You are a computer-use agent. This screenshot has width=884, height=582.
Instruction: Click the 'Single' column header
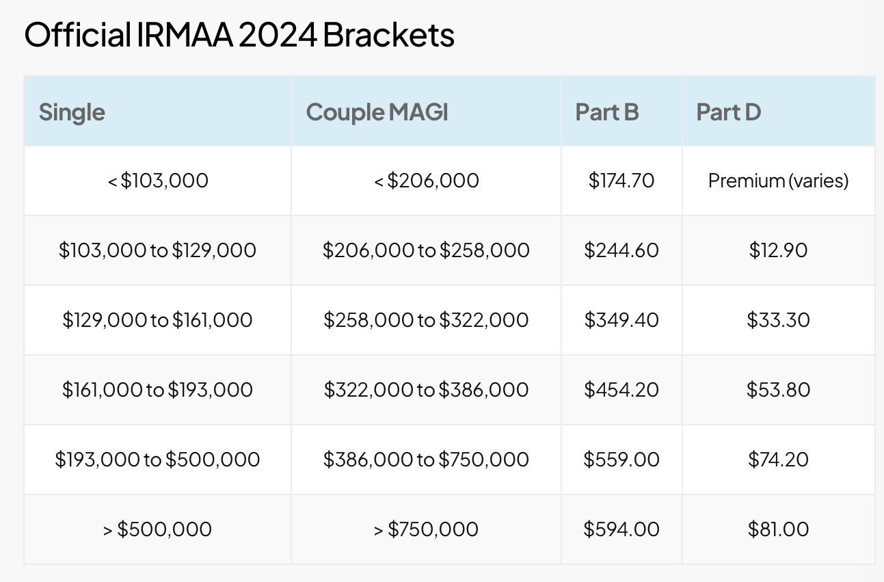pyautogui.click(x=72, y=111)
